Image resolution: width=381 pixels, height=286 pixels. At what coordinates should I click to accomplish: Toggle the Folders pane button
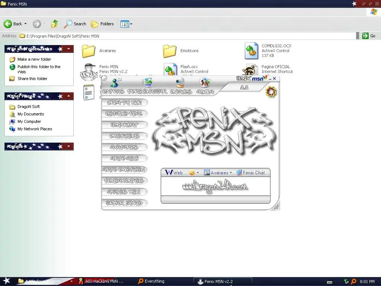click(102, 24)
